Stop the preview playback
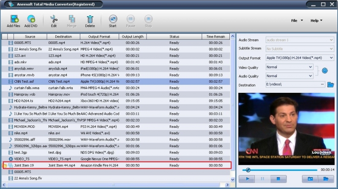This screenshot has height=189, width=338. click(279, 179)
